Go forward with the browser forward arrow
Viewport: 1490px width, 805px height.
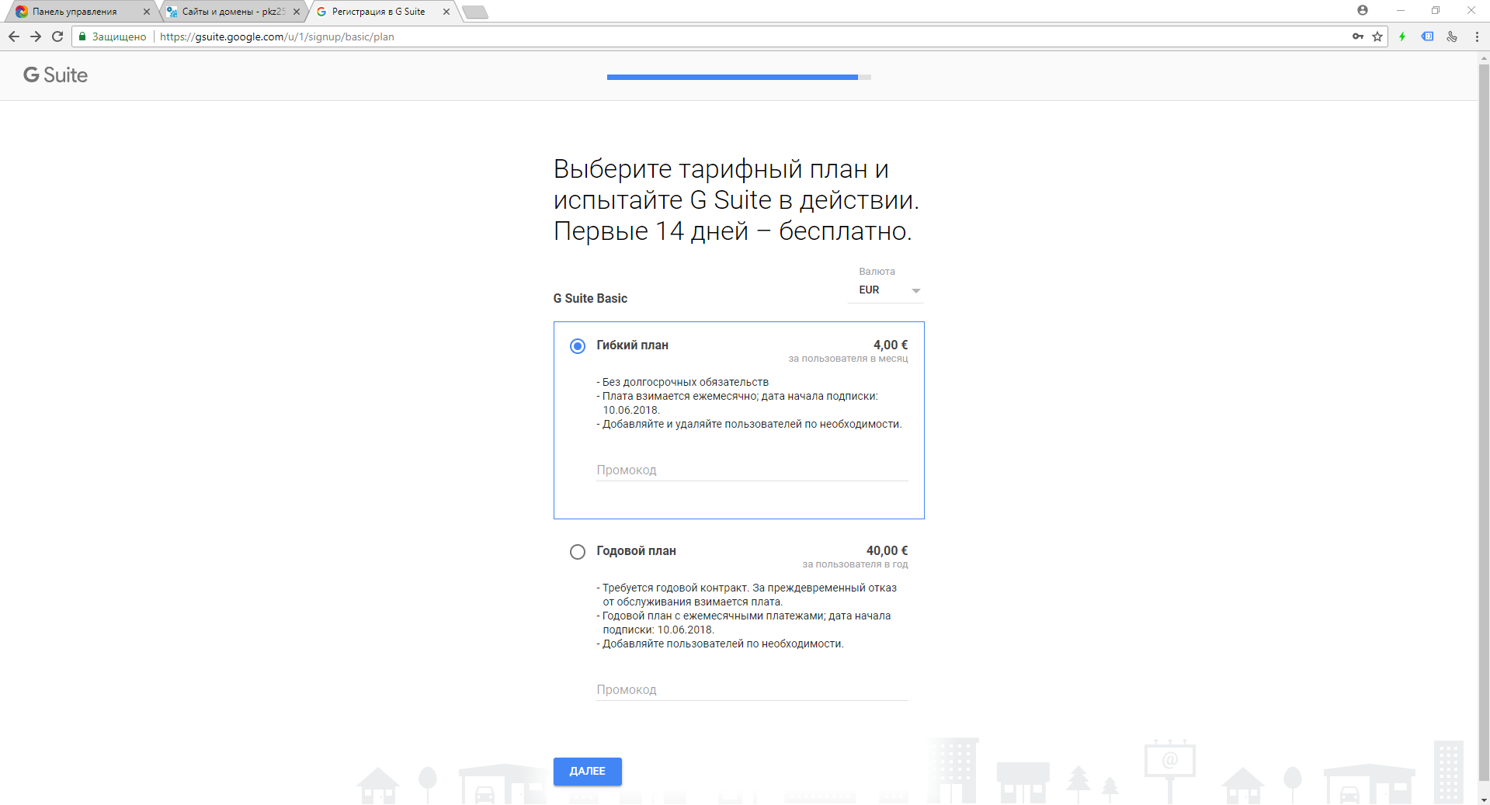coord(36,36)
